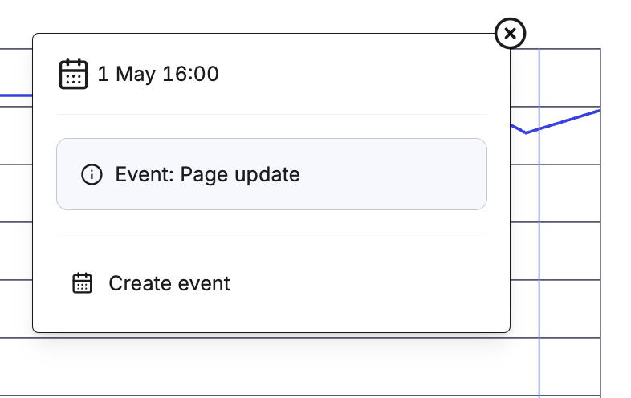The image size is (631, 398).
Task: Click the chart's right border edge
Action: [x=600, y=223]
